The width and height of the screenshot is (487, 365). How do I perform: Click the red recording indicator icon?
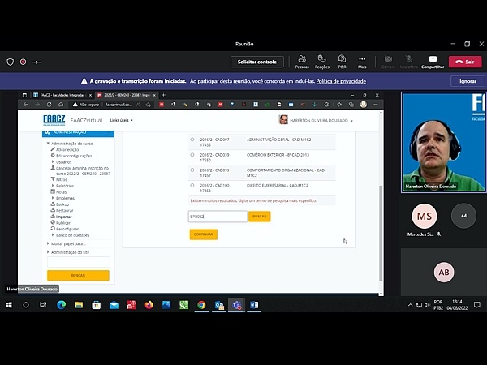23,62
